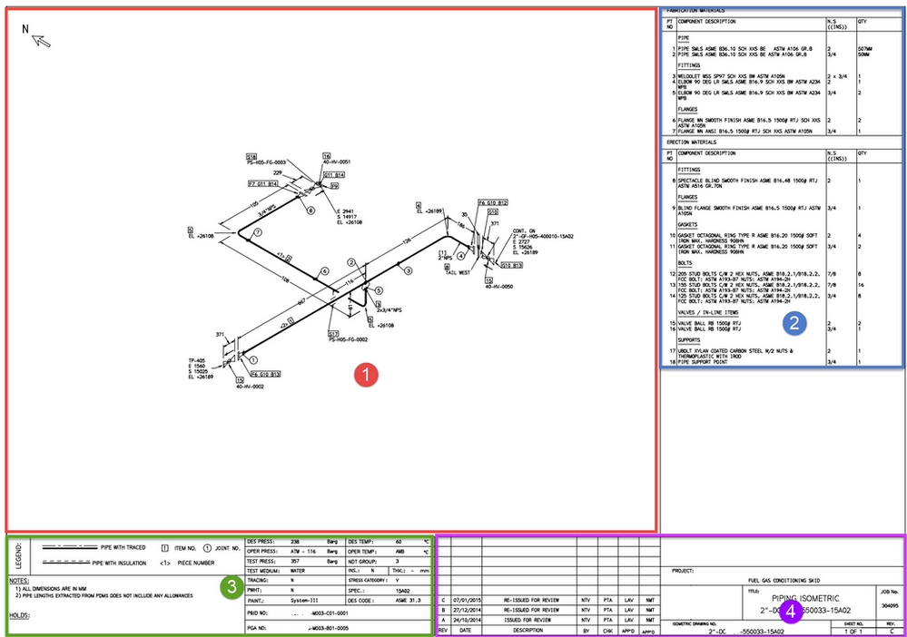Select valve tag 40-HV-0051
Image resolution: width=907 pixels, height=637 pixels.
[x=338, y=161]
